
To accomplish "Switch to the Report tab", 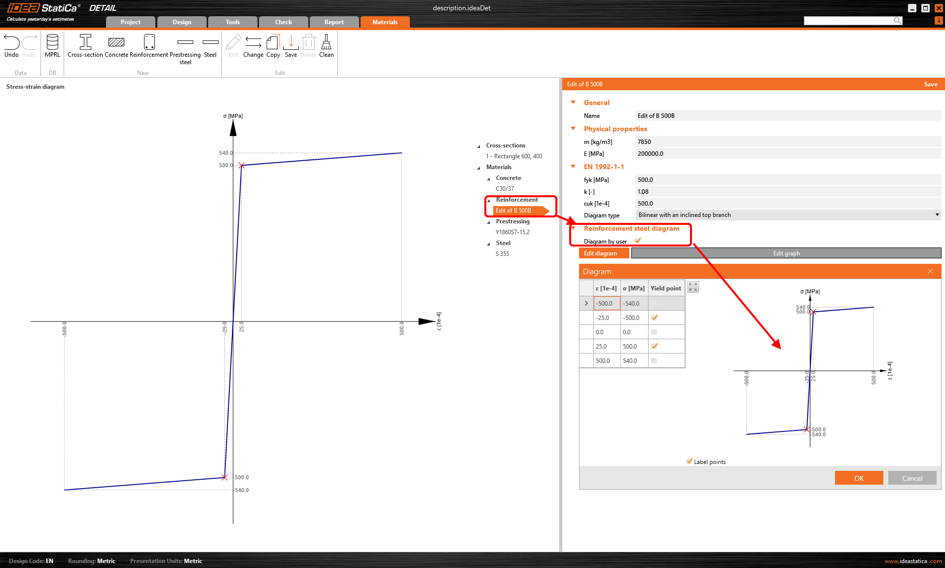I will [x=334, y=22].
